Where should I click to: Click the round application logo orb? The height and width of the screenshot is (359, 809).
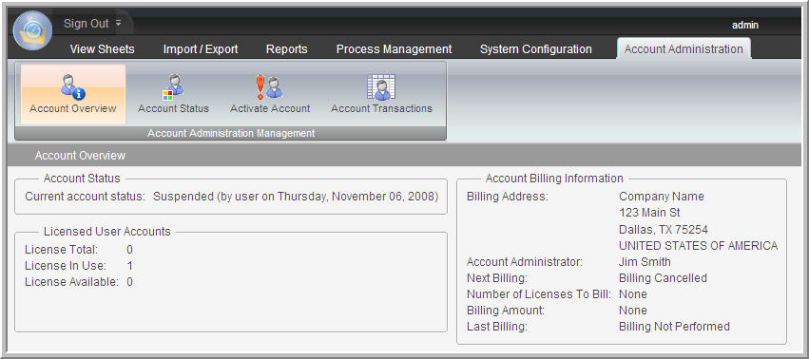point(32,30)
